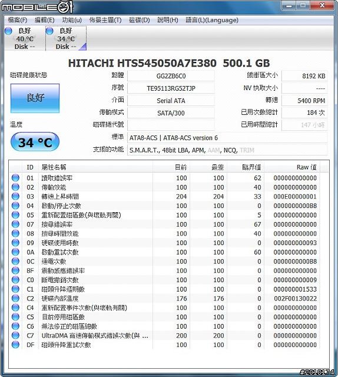The width and height of the screenshot is (338, 377).
Task: Click the 147 小時 power-on hours field
Action: click(304, 125)
